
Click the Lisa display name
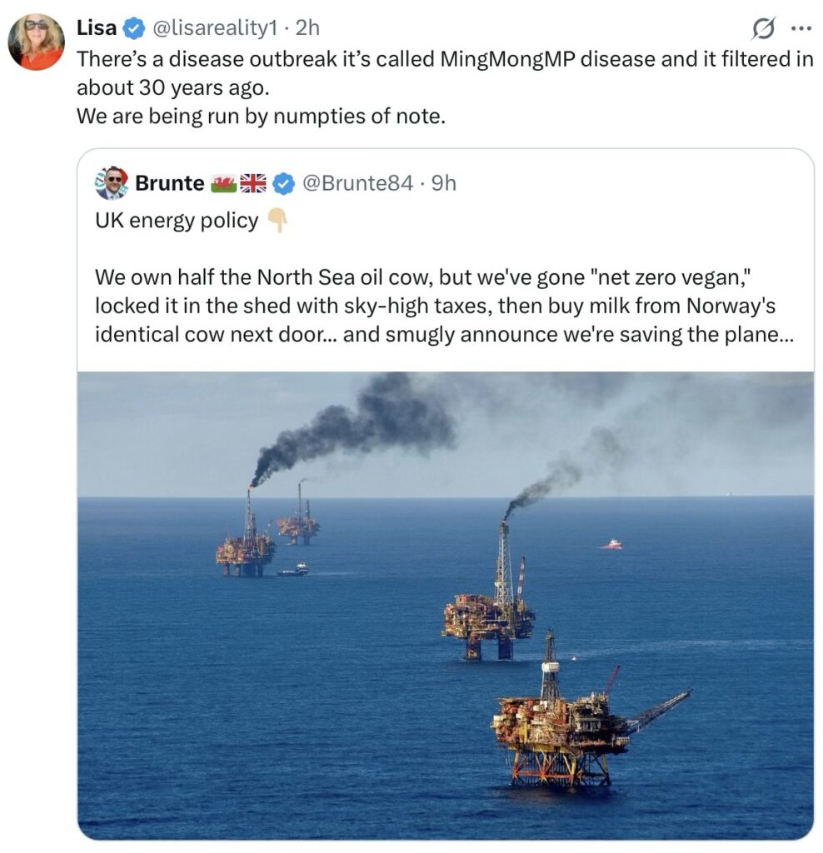pyautogui.click(x=97, y=28)
